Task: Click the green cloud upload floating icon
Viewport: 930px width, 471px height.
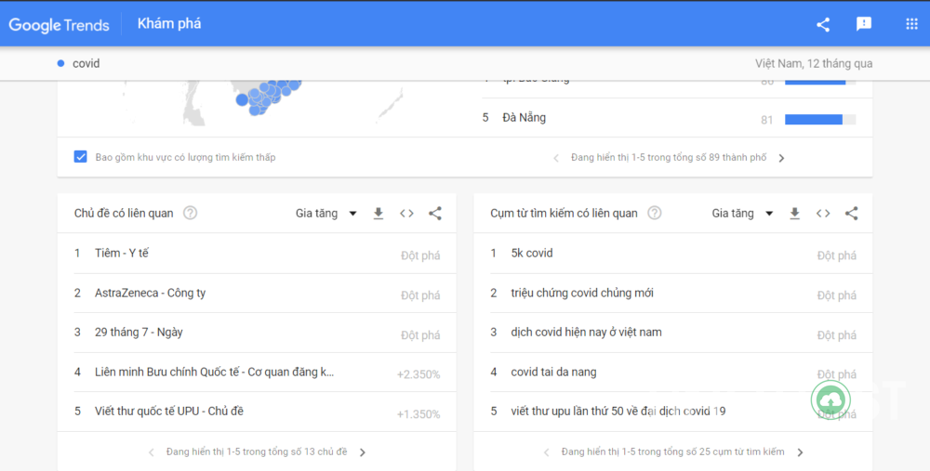Action: (x=830, y=399)
